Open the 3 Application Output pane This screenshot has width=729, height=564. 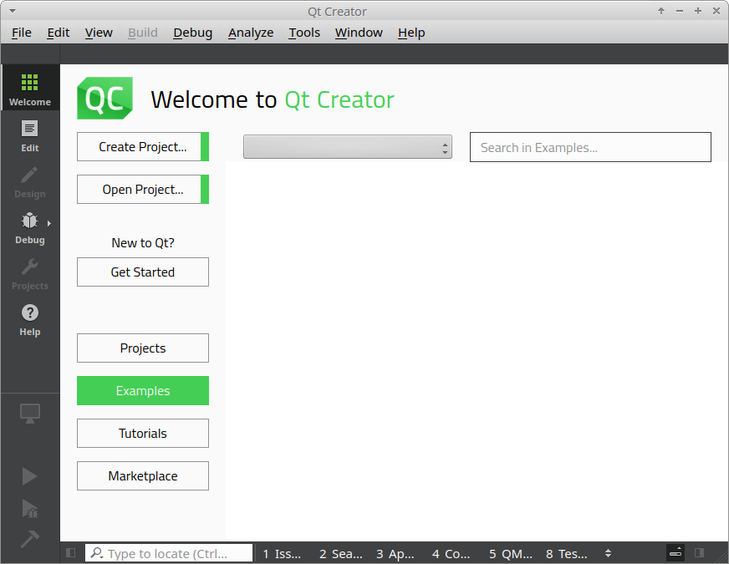395,553
